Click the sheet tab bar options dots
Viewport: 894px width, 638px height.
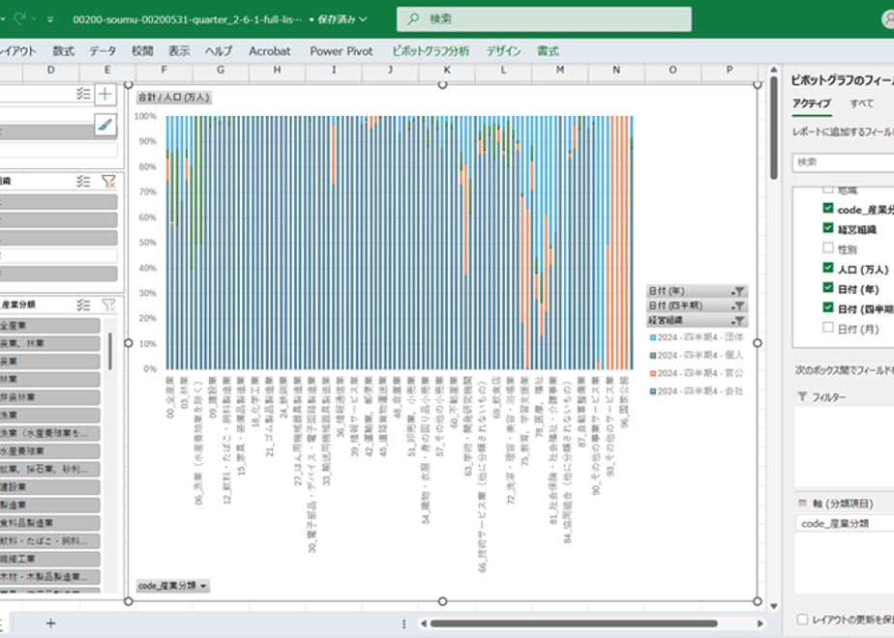click(403, 624)
